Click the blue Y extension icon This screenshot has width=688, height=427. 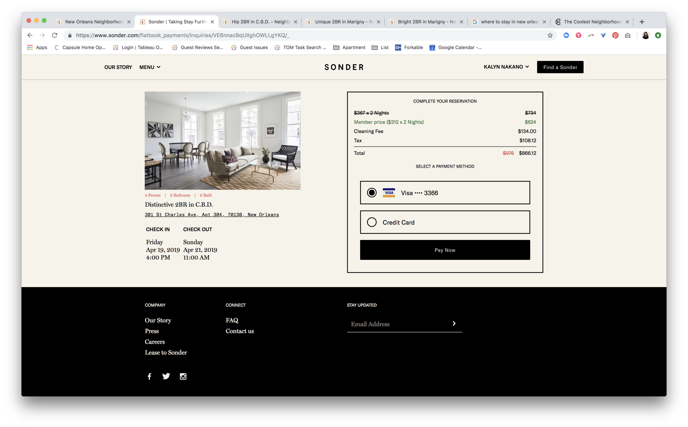pos(603,35)
